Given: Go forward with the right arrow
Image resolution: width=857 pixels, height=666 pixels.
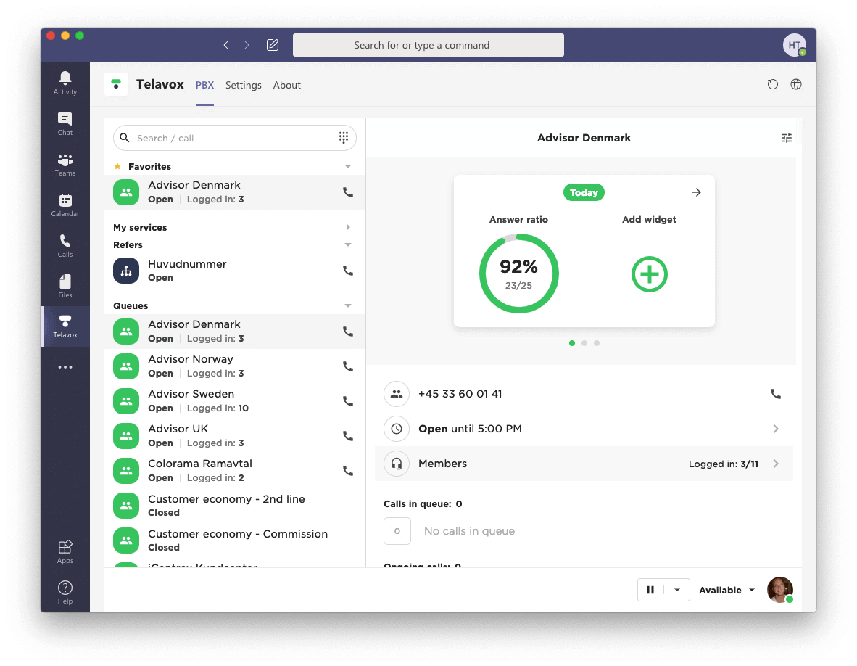Looking at the screenshot, I should tap(247, 45).
